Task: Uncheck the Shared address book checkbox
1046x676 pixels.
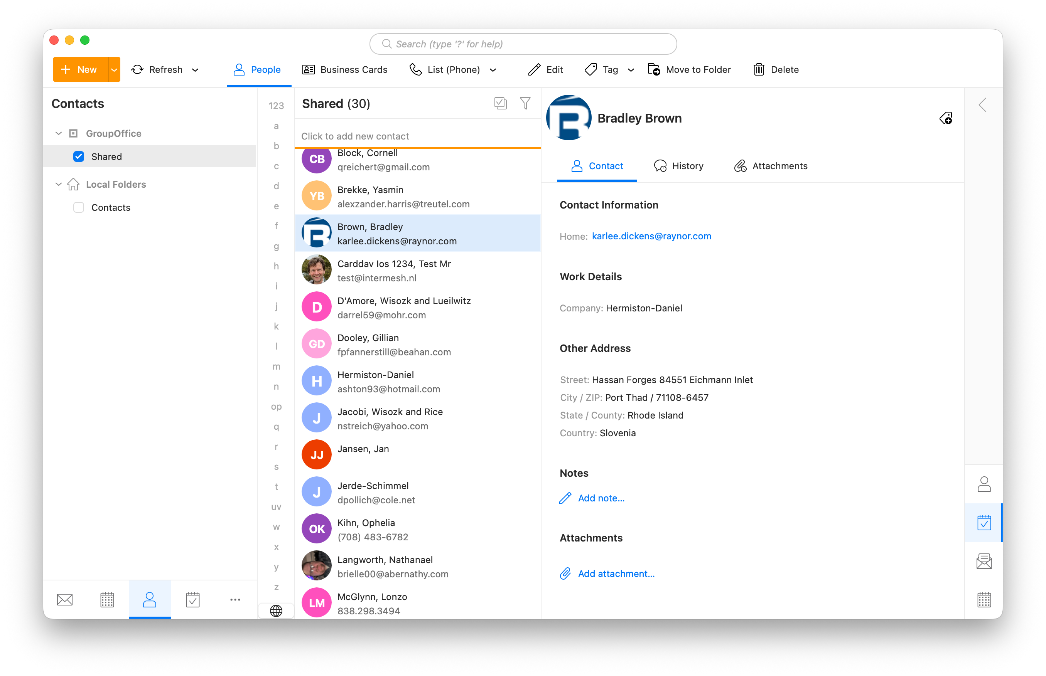Action: click(x=78, y=156)
